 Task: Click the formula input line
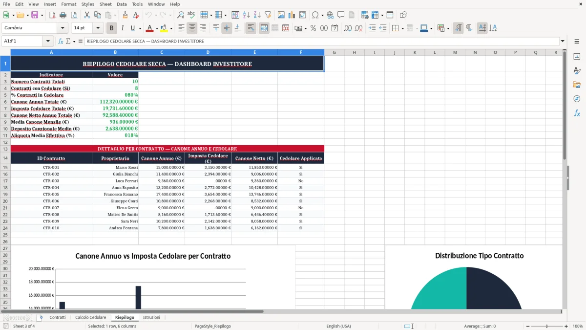tap(321, 42)
